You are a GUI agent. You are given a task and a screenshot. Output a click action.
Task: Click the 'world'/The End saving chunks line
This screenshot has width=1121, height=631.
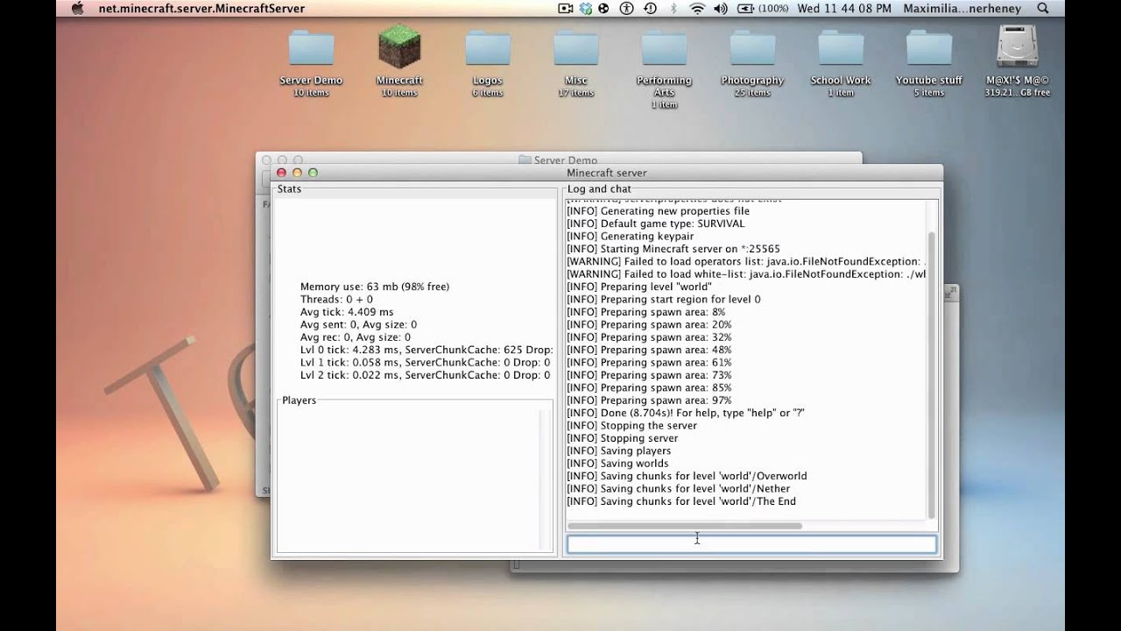point(681,501)
